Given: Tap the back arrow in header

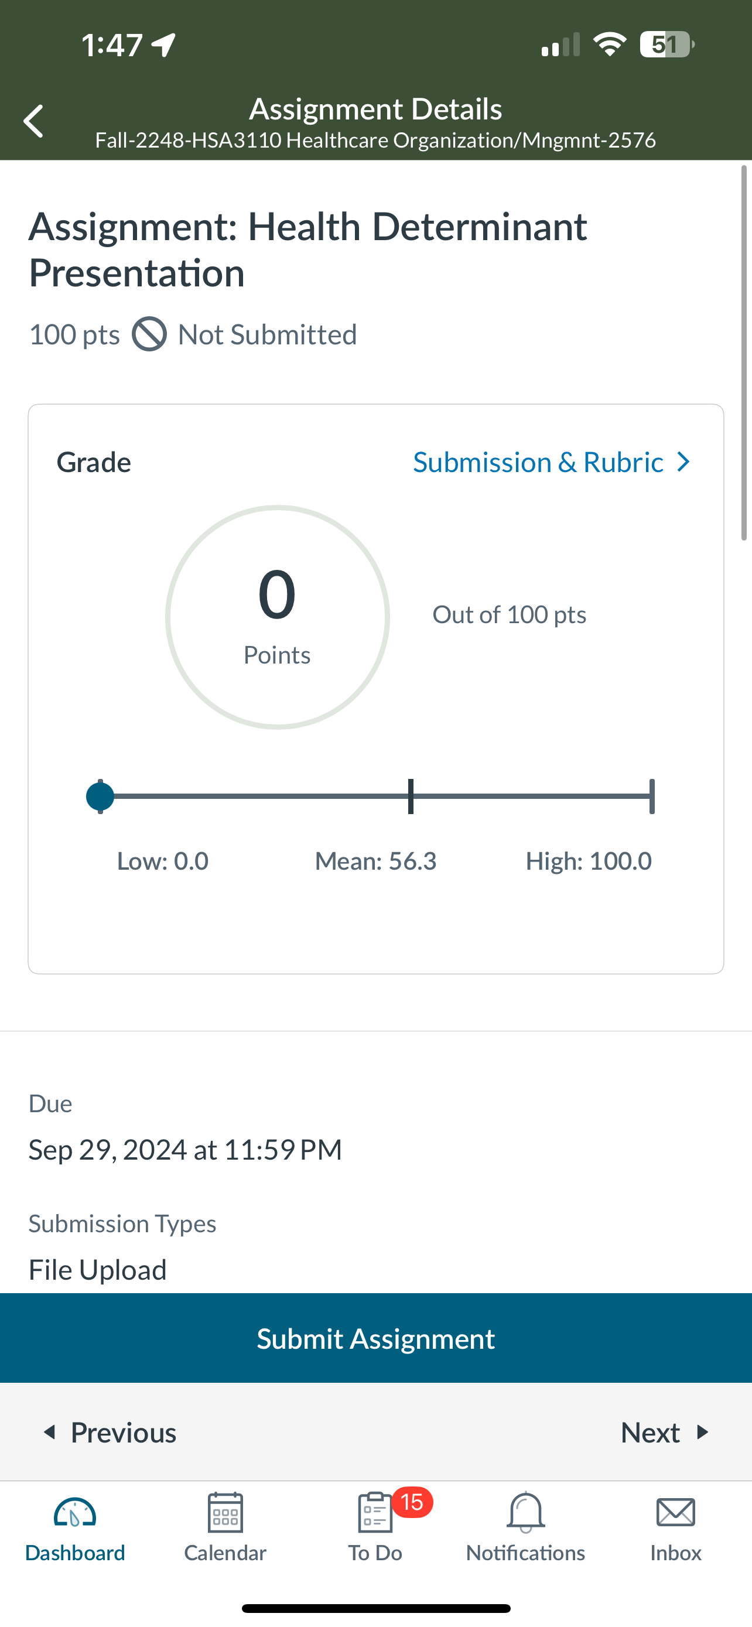Looking at the screenshot, I should pyautogui.click(x=33, y=121).
